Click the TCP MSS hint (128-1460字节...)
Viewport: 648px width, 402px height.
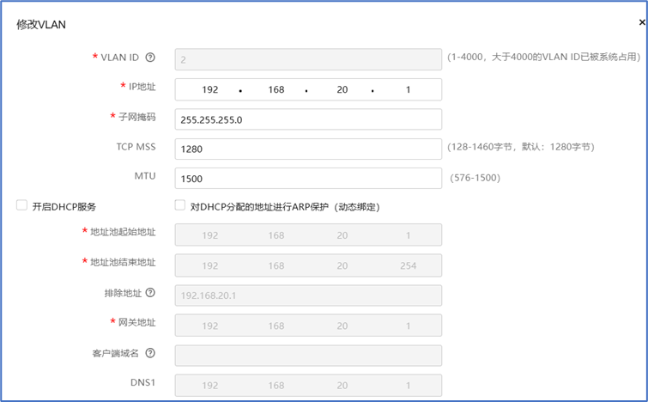pos(521,147)
